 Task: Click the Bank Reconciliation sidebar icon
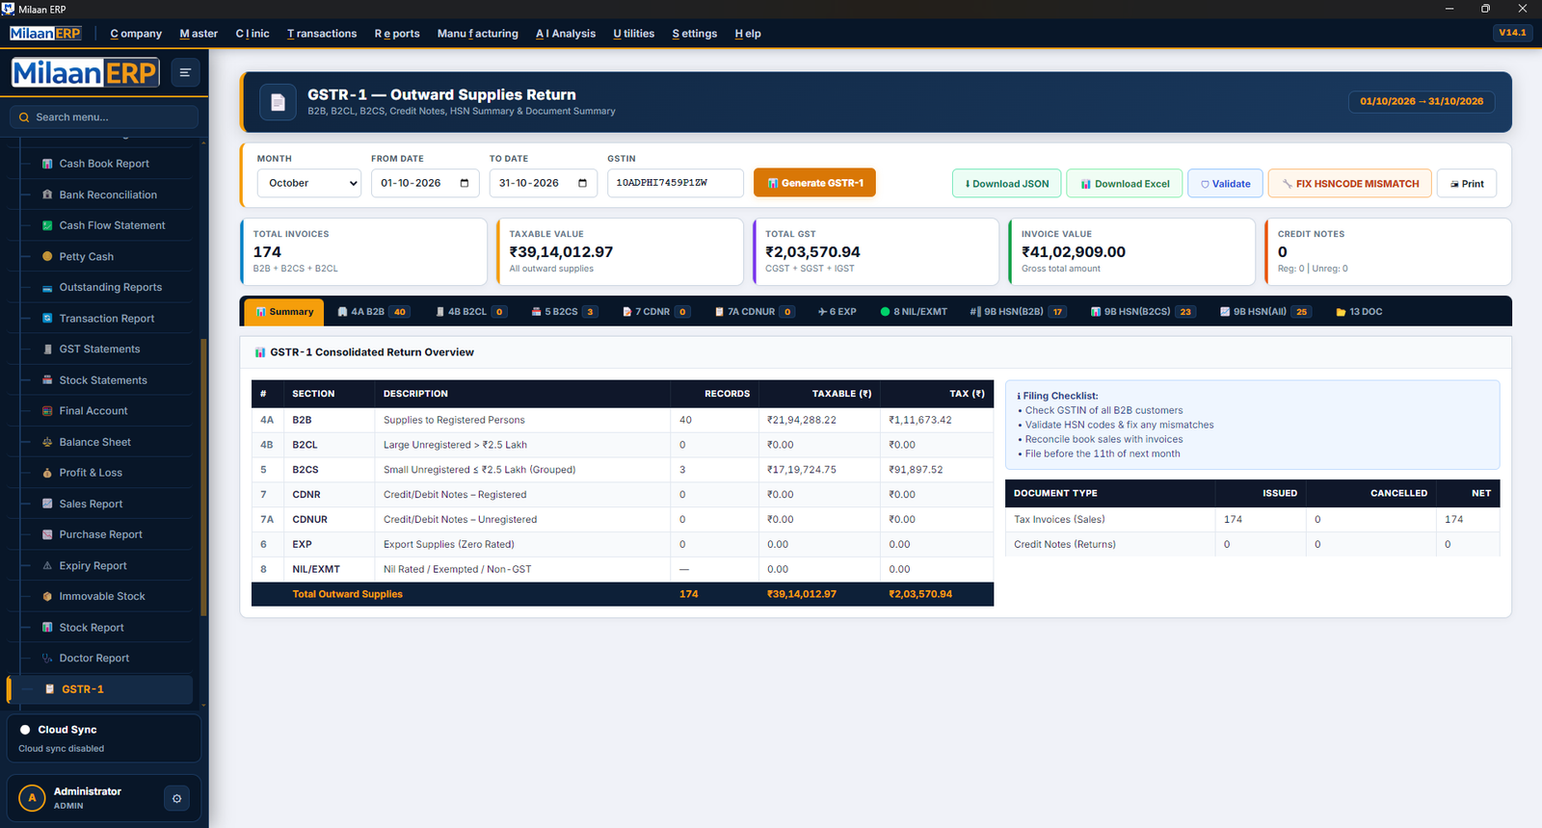pos(47,194)
